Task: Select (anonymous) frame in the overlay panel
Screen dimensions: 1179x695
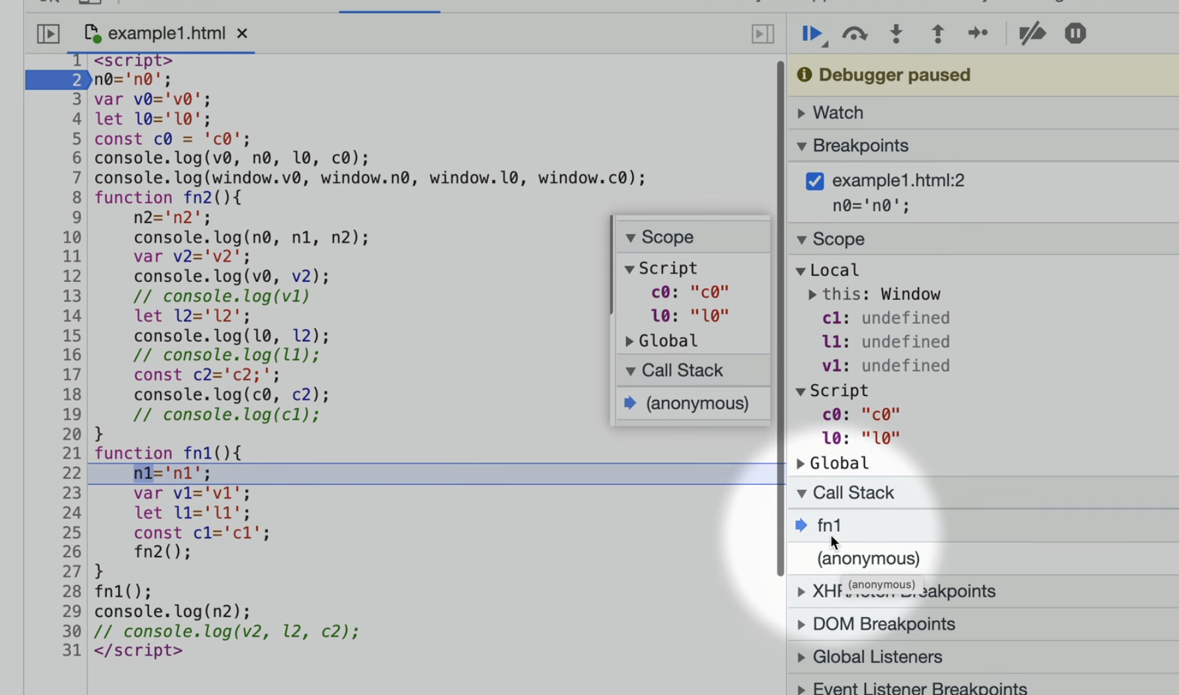Action: [693, 403]
